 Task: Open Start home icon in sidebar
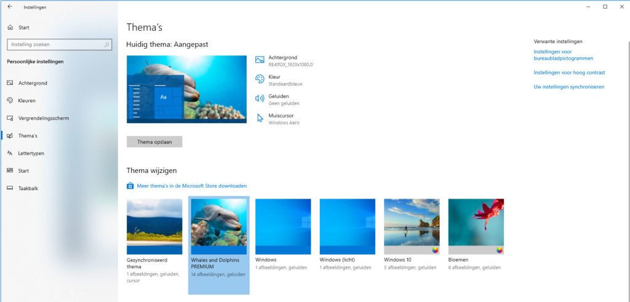(10, 28)
